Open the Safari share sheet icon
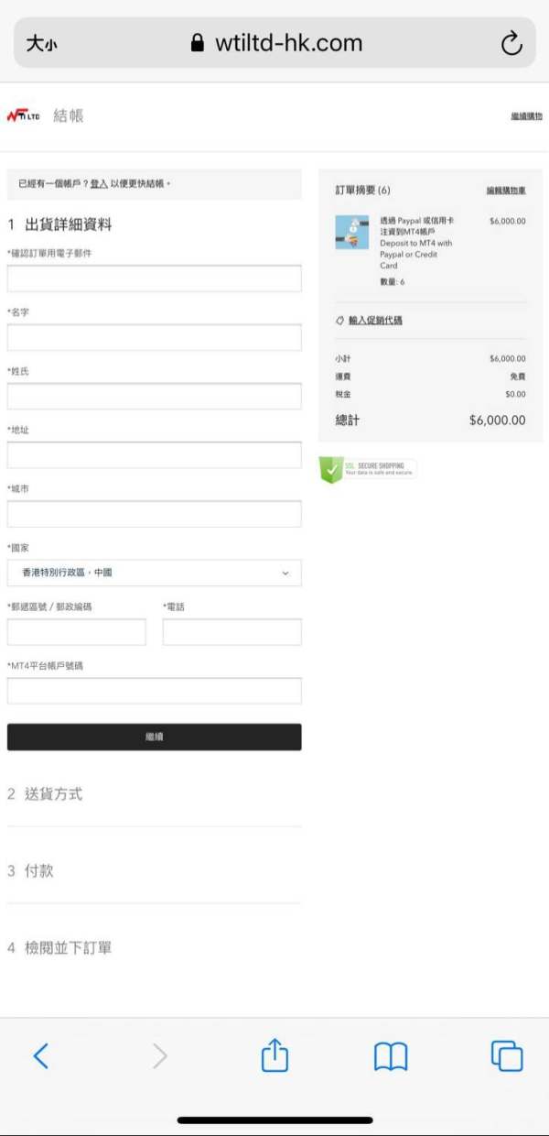Image resolution: width=549 pixels, height=1136 pixels. point(274,1055)
